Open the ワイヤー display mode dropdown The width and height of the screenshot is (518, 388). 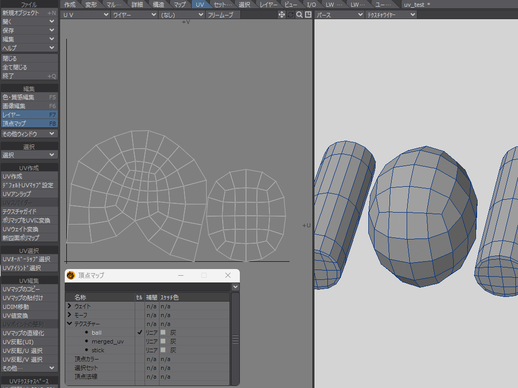[x=134, y=15]
